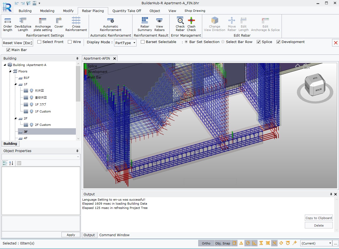Uncheck the Main Bar checkbox
Screen dimensions: 339x249
click(x=8, y=50)
